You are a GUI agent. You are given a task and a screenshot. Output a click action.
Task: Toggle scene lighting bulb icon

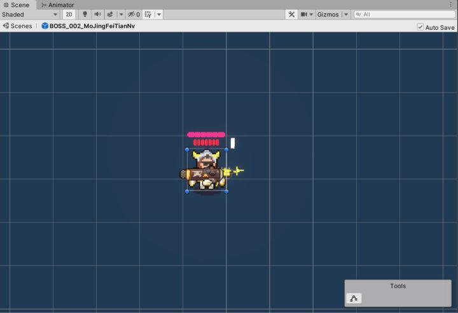tap(85, 14)
